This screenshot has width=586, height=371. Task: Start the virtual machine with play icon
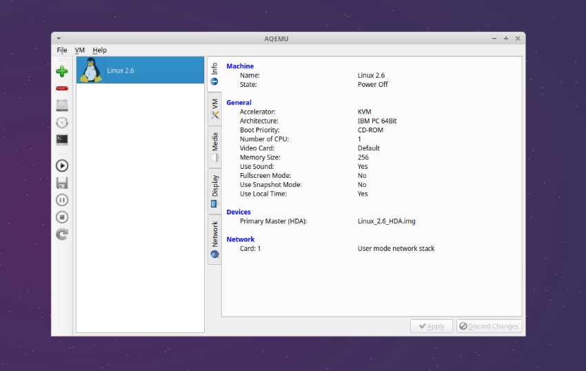(x=62, y=166)
